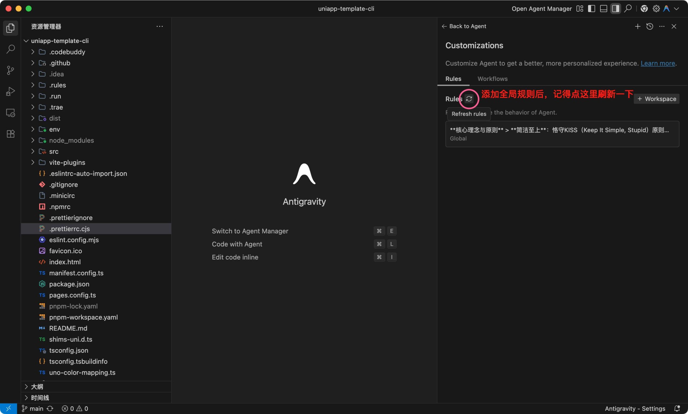Image resolution: width=688 pixels, height=414 pixels.
Task: Select the Search icon in activity bar
Action: (x=10, y=49)
